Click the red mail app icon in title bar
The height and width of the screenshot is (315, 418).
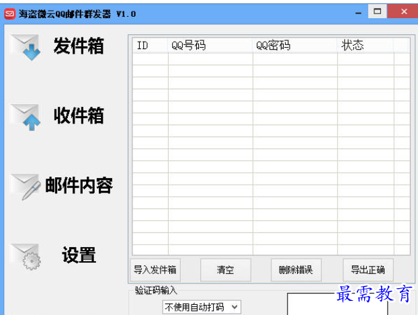(x=10, y=13)
